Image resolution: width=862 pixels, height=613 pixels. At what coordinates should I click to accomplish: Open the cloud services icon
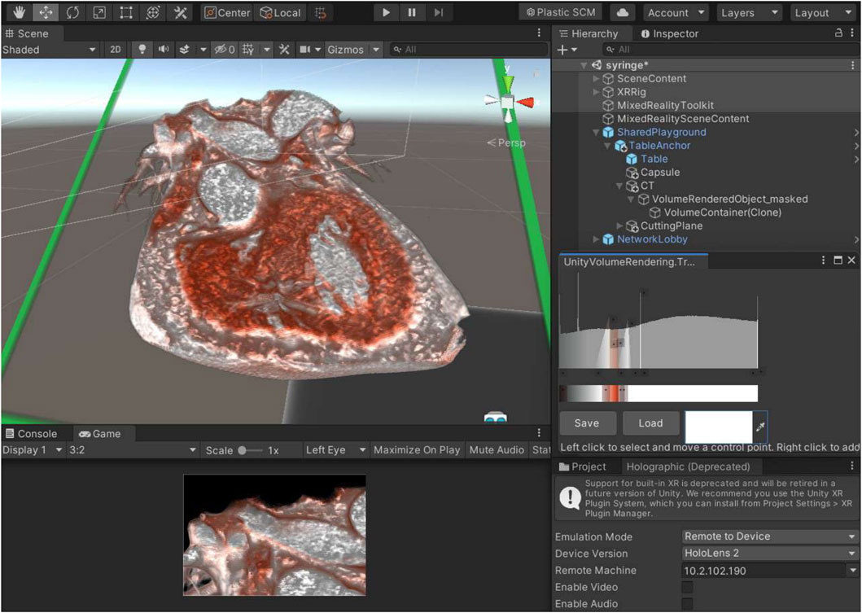[623, 13]
